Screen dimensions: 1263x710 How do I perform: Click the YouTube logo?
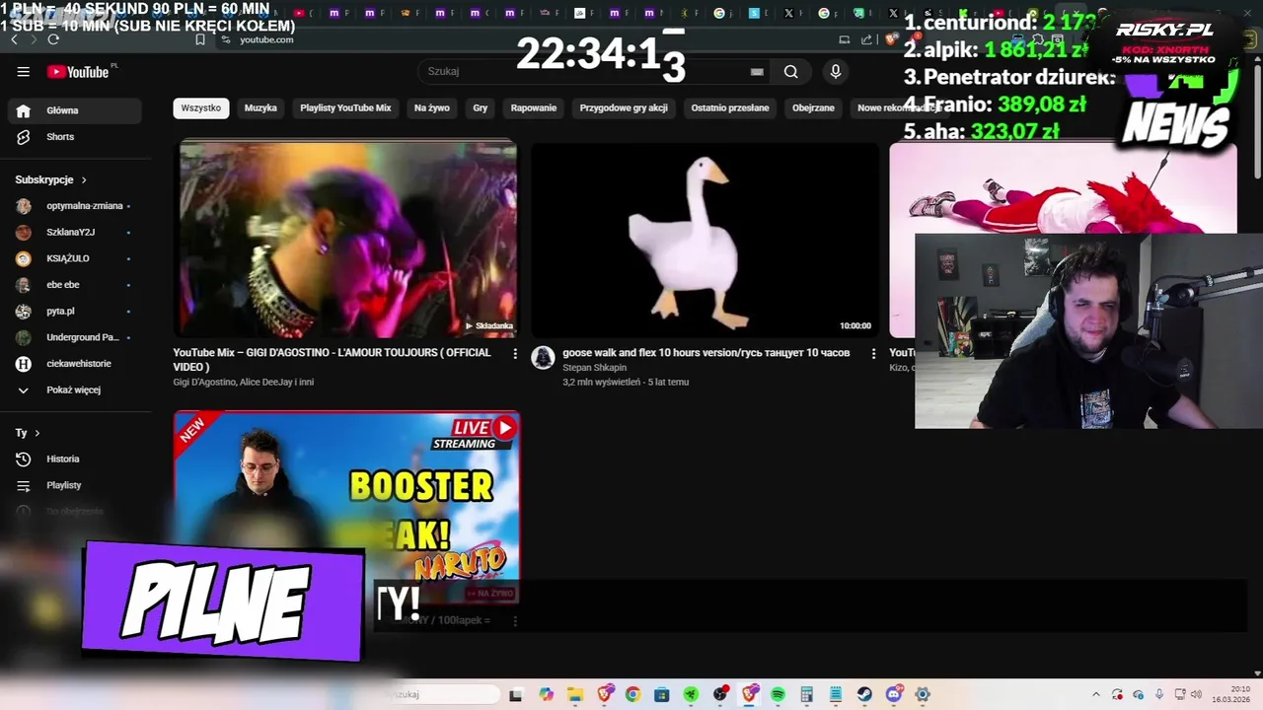point(78,71)
